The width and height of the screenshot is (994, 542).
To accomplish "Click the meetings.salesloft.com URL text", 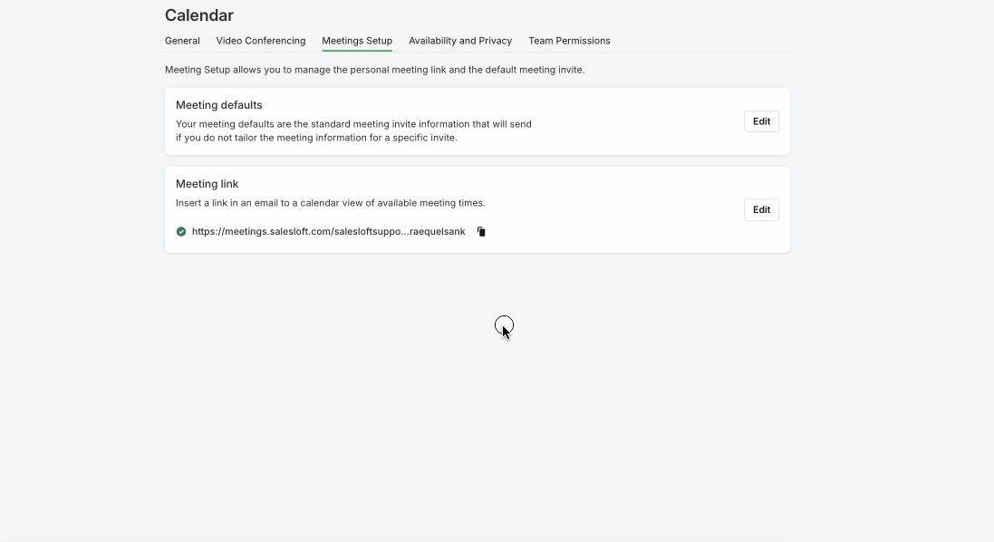I will (x=328, y=231).
